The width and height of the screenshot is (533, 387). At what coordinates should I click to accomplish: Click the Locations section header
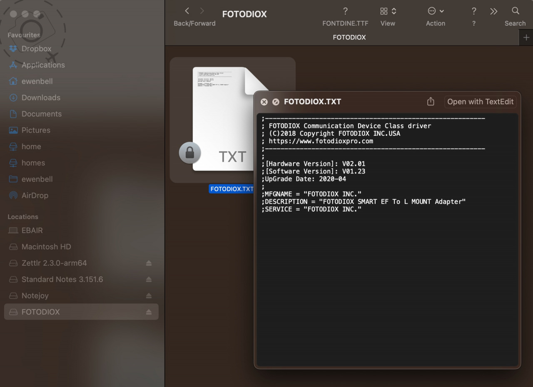[x=23, y=217]
